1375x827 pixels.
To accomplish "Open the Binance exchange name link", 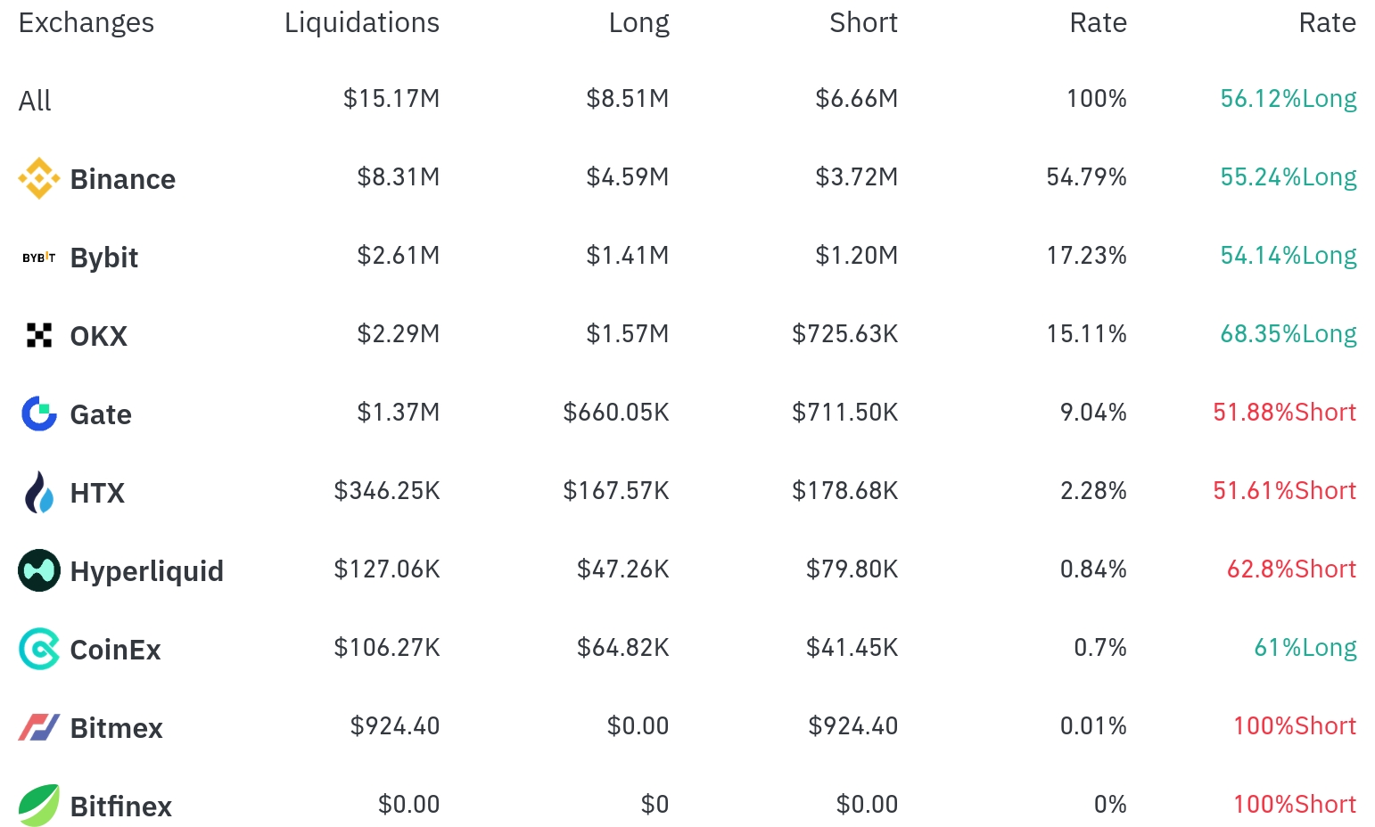I will coord(122,180).
